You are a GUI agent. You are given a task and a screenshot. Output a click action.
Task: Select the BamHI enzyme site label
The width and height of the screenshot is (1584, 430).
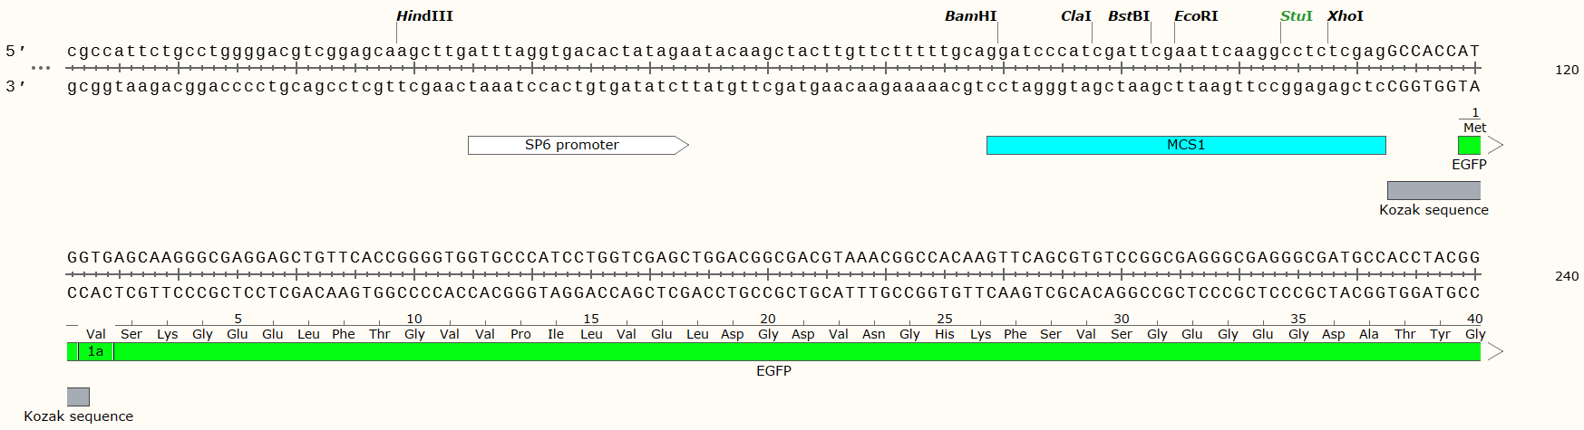point(970,16)
